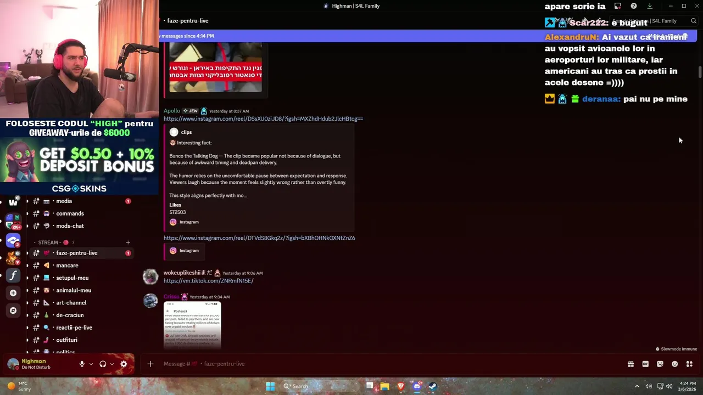Click the Add a Server plus icon

(x=13, y=293)
